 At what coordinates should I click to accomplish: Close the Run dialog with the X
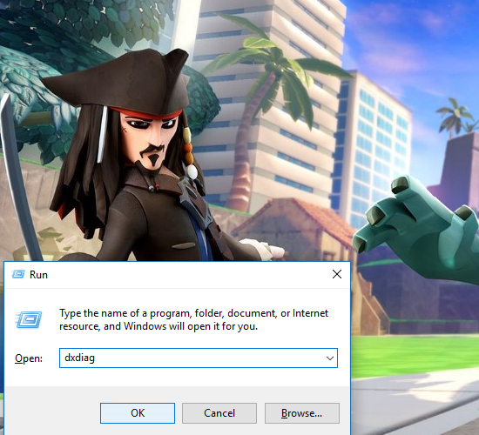337,274
